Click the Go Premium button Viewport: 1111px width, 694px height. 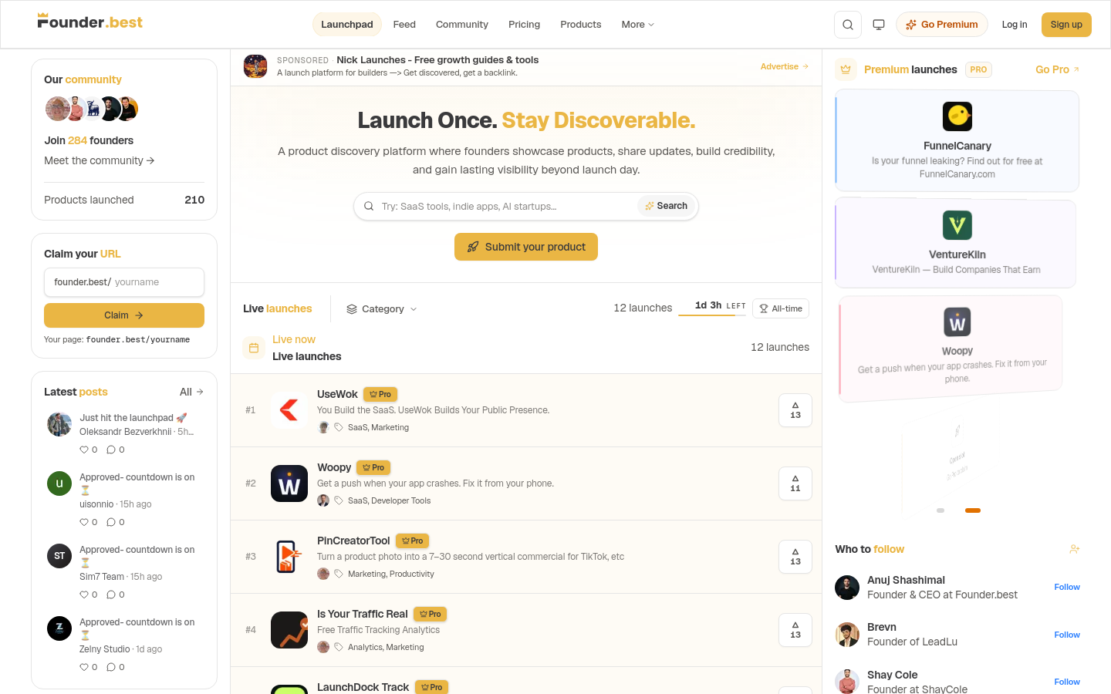click(942, 25)
